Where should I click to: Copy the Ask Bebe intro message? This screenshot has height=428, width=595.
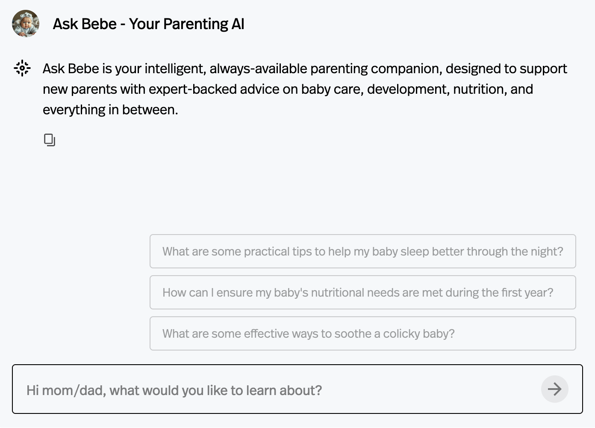50,140
